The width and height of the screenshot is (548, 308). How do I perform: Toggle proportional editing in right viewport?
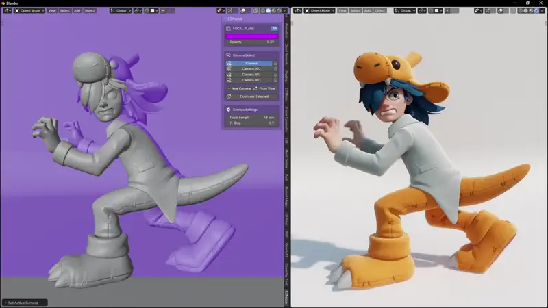click(447, 10)
